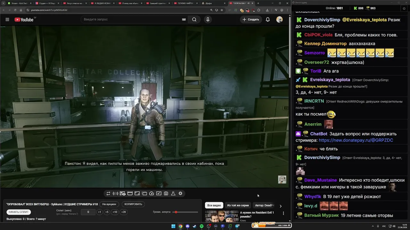The image size is (410, 230).
Task: Adjust the Громк. алерта volume slider
Action: pyautogui.click(x=185, y=212)
